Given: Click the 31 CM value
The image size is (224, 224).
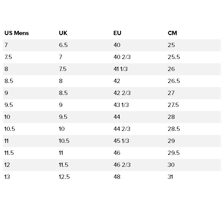Looking at the screenshot, I should coord(170,177).
